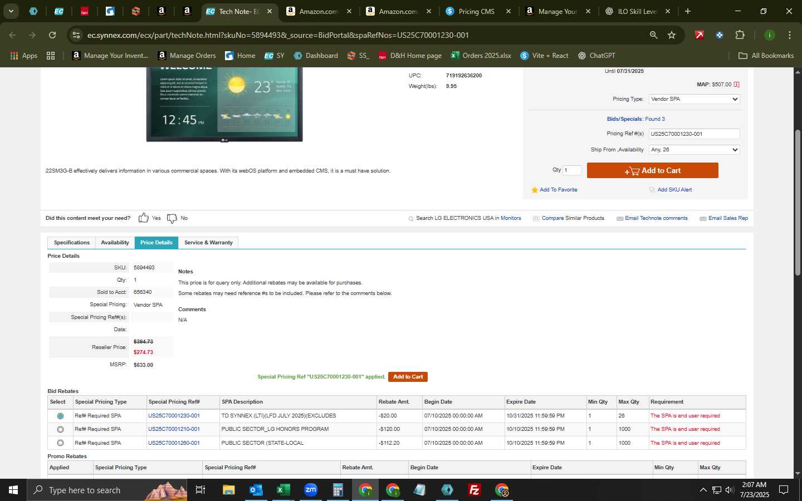Click the Task View taskbar icon
The height and width of the screenshot is (501, 802).
[200, 490]
